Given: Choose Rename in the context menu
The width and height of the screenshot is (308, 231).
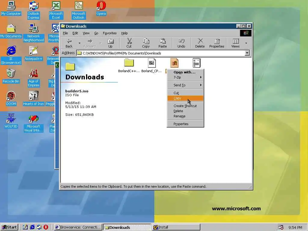Looking at the screenshot, I should coord(185,116).
